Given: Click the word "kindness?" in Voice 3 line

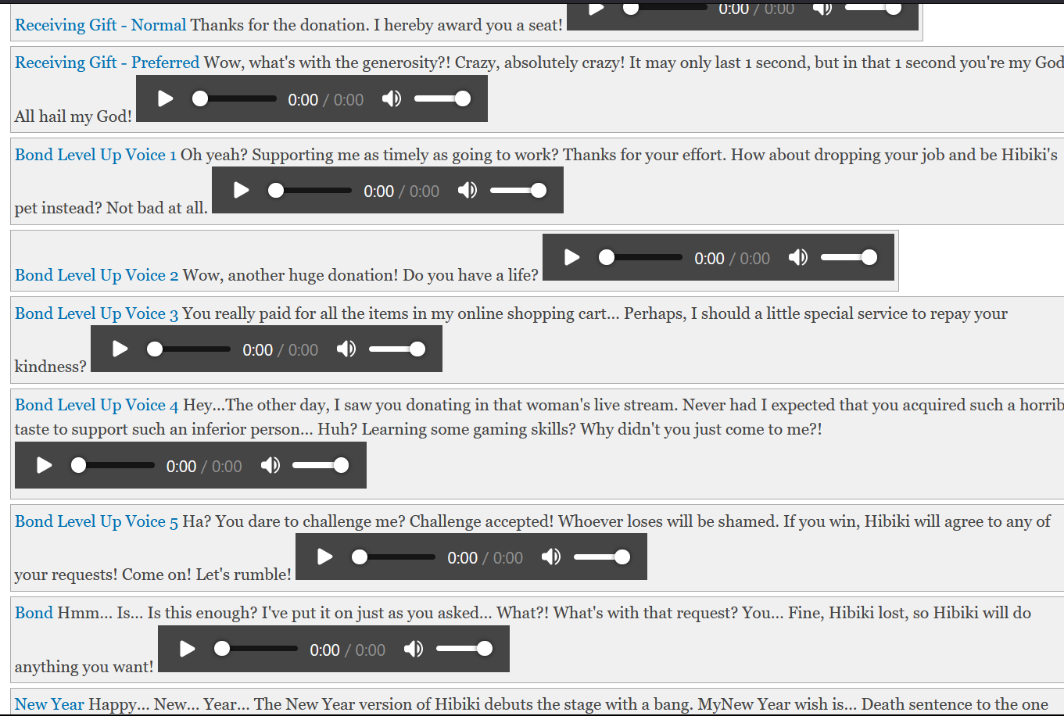Looking at the screenshot, I should coord(51,367).
